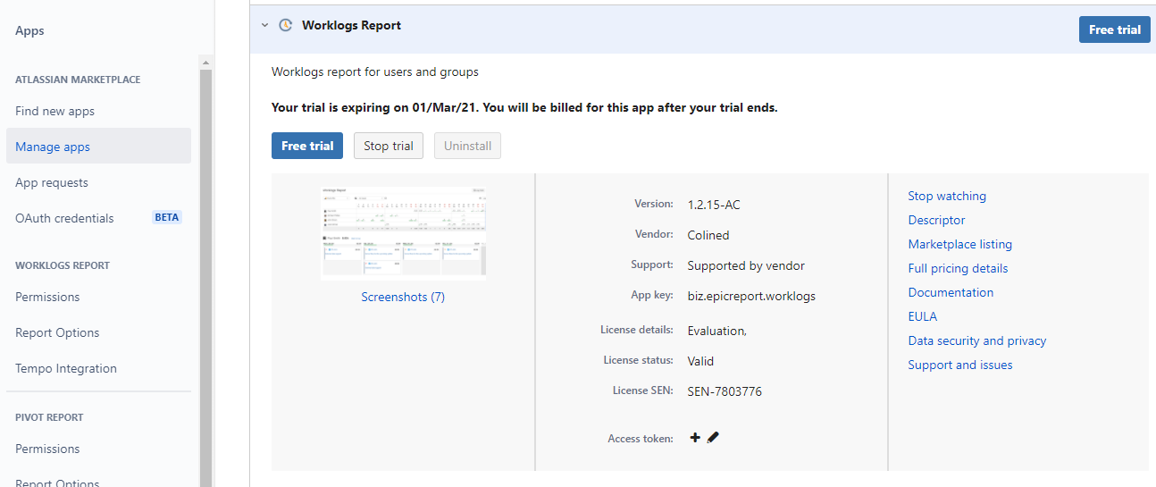Click the Worklogs Report clock icon
1156x487 pixels.
click(x=286, y=25)
